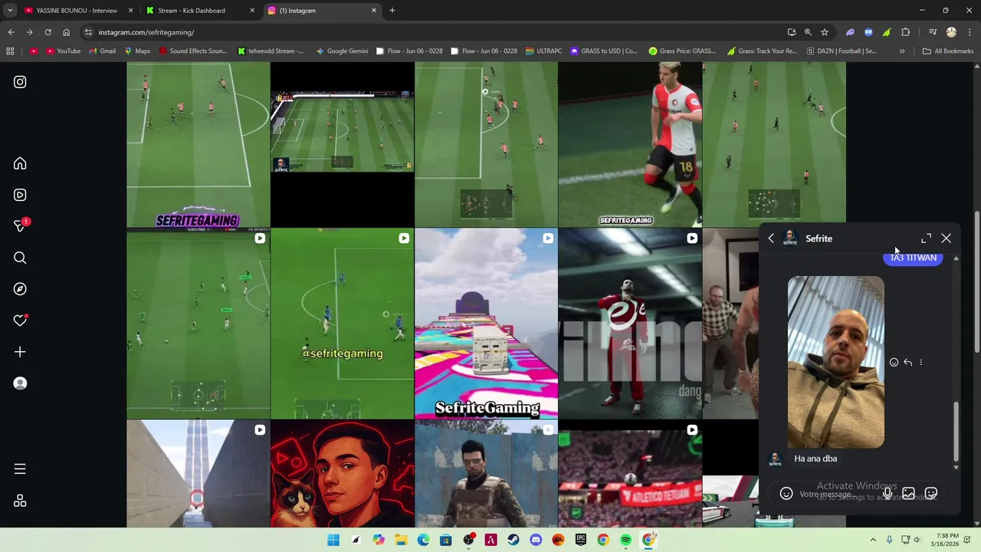981x552 pixels.
Task: Record voice message with microphone icon
Action: [x=887, y=494]
